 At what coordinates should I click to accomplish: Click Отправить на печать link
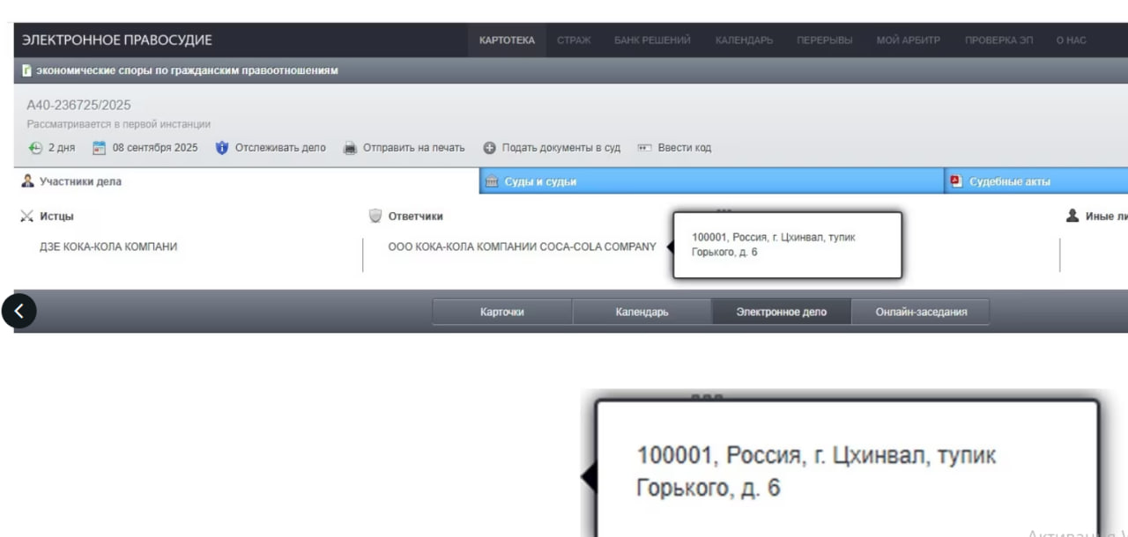click(x=413, y=148)
